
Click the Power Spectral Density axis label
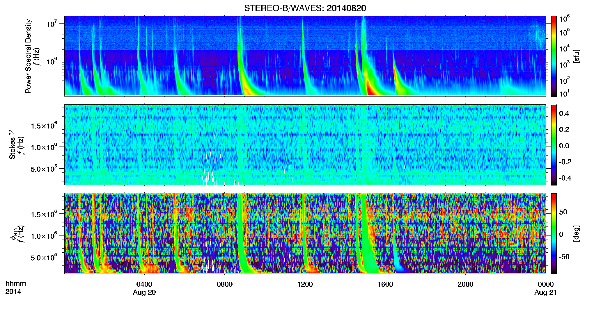click(28, 56)
